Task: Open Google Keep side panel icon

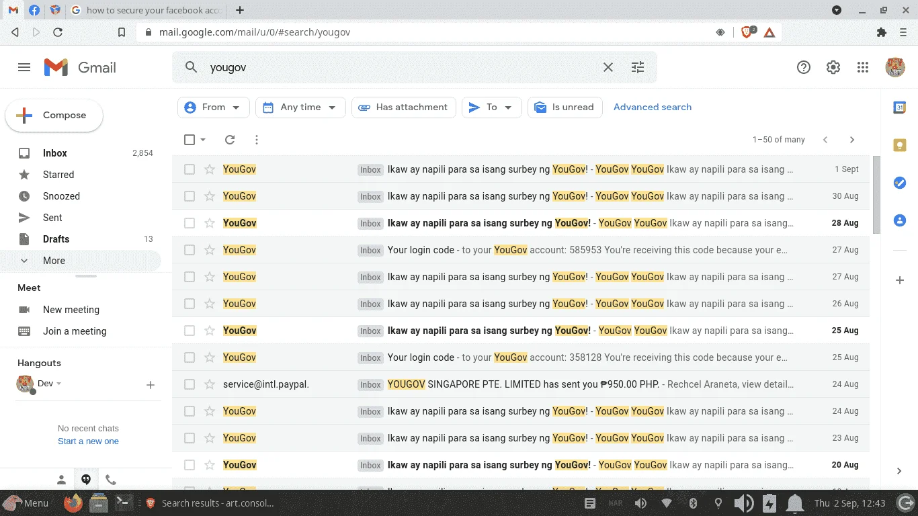Action: click(900, 145)
